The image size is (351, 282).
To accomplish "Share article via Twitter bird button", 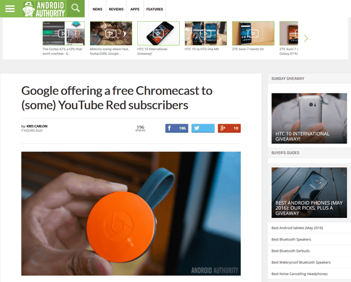I will coord(203,128).
